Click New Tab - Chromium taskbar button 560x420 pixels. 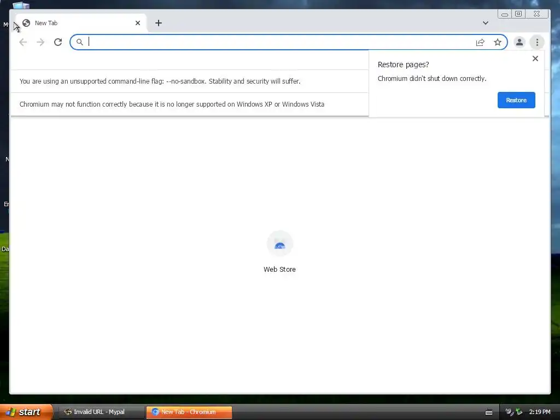pyautogui.click(x=189, y=412)
